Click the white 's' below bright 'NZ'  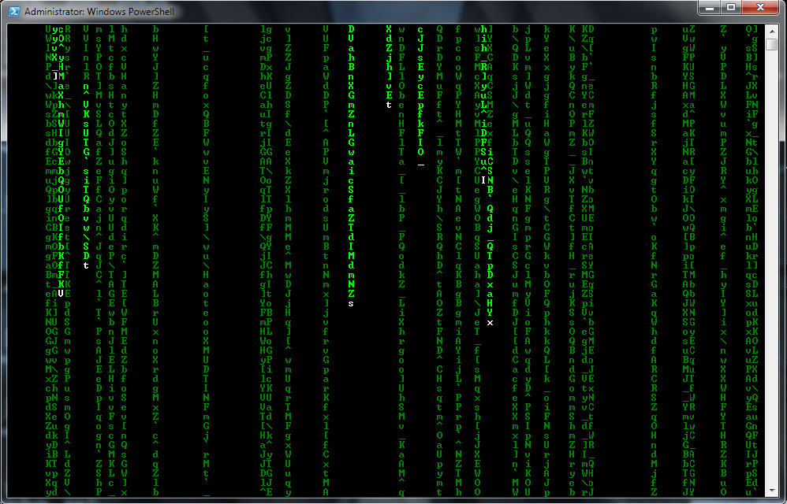click(351, 303)
